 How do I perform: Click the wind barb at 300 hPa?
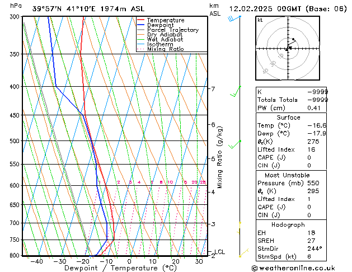(234, 18)
